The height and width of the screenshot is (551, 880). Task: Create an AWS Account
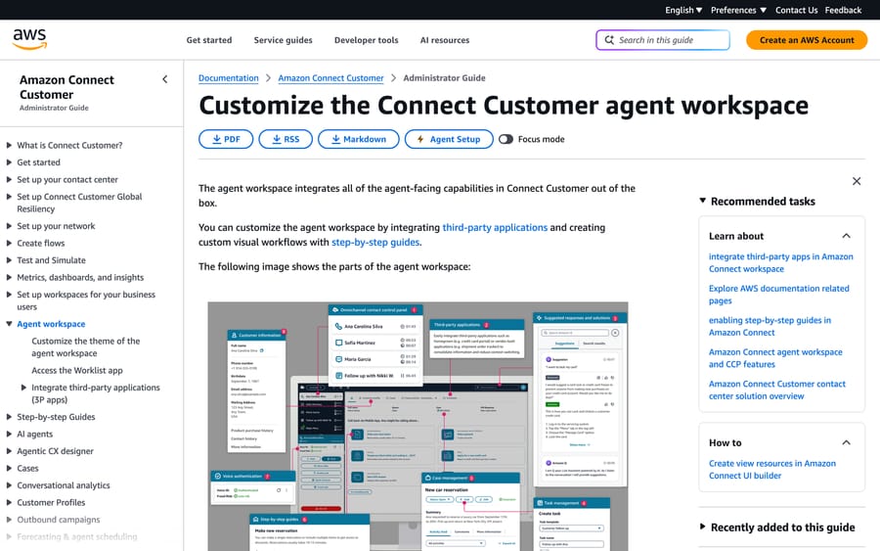807,40
